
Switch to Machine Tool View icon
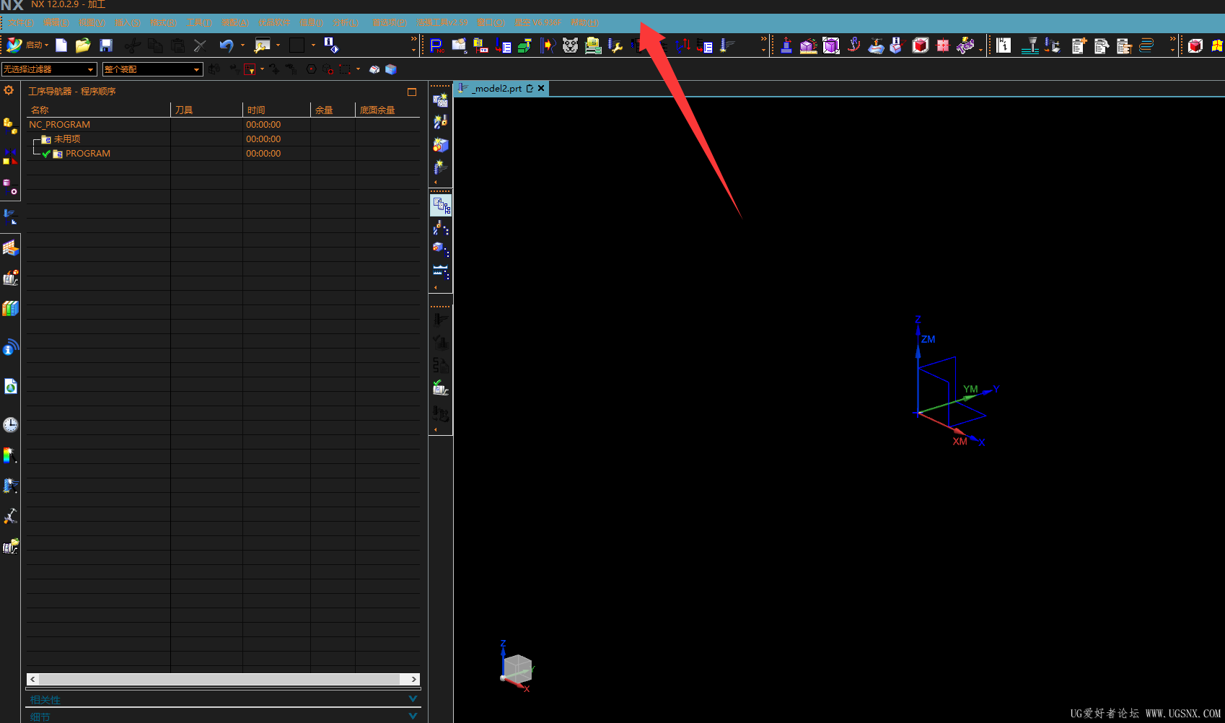tap(440, 228)
